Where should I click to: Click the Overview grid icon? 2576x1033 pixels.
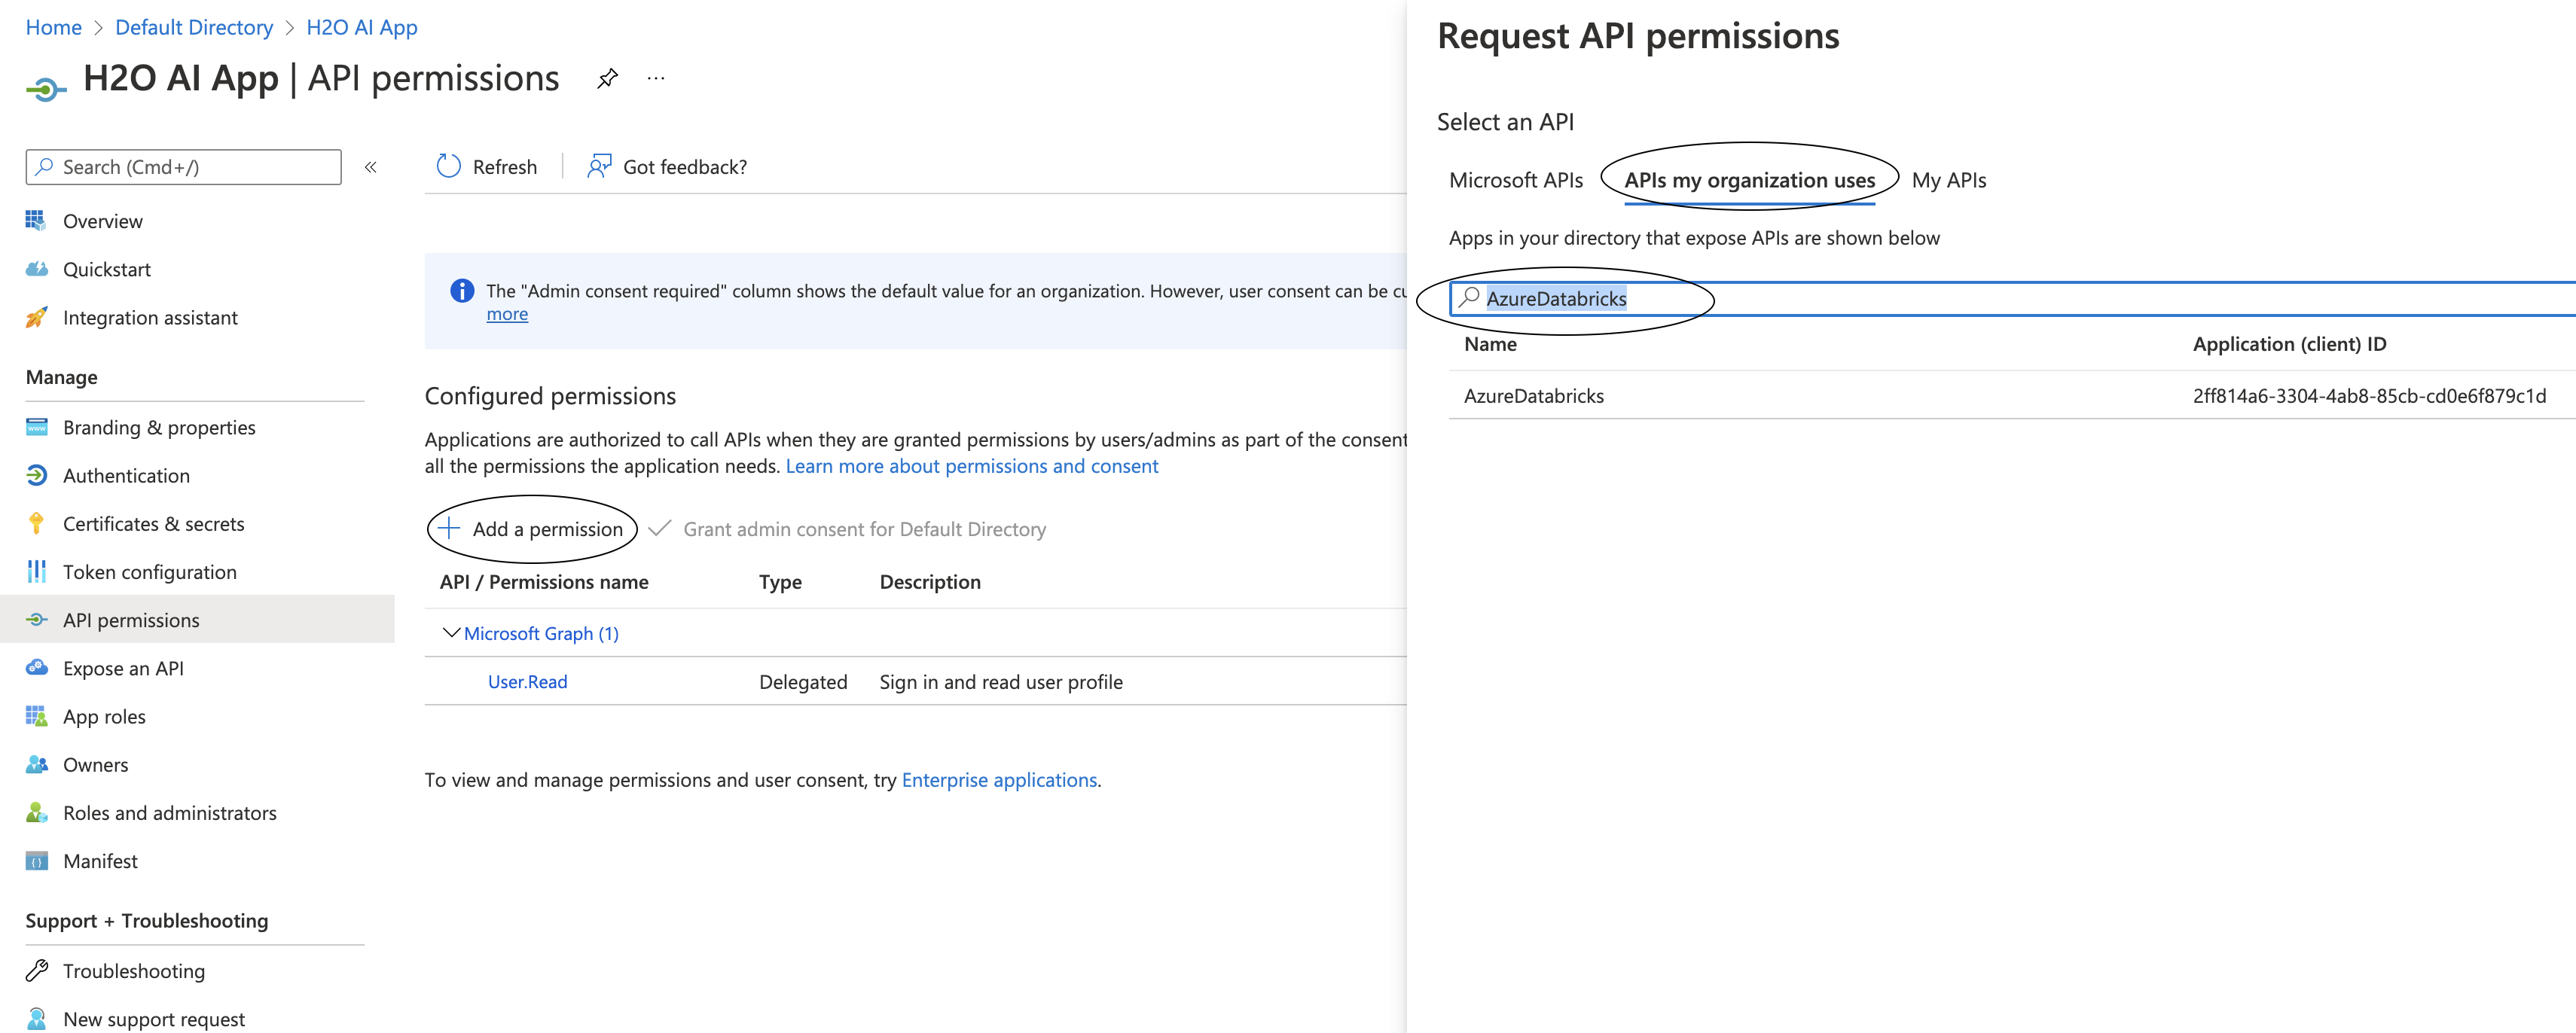tap(36, 221)
